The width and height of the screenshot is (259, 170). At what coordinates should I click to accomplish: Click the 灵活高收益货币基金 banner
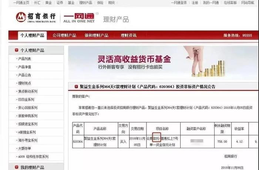[x=163, y=63]
